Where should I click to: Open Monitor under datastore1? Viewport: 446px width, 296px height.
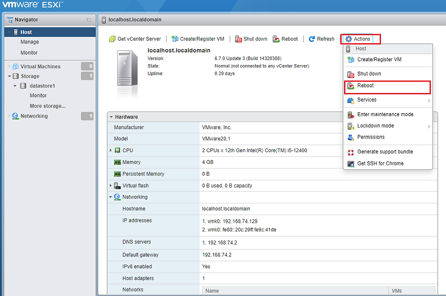point(38,96)
